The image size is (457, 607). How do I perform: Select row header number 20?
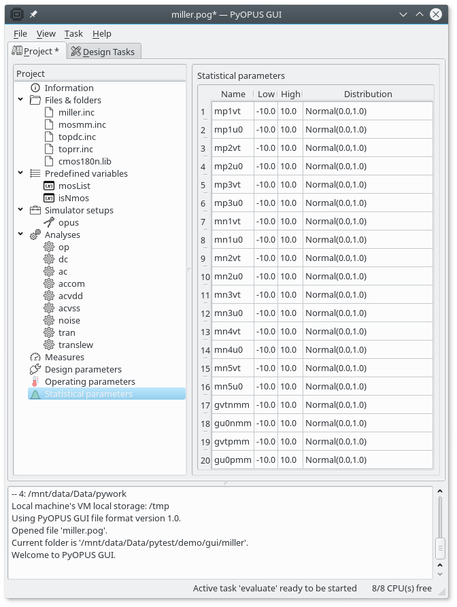(205, 460)
